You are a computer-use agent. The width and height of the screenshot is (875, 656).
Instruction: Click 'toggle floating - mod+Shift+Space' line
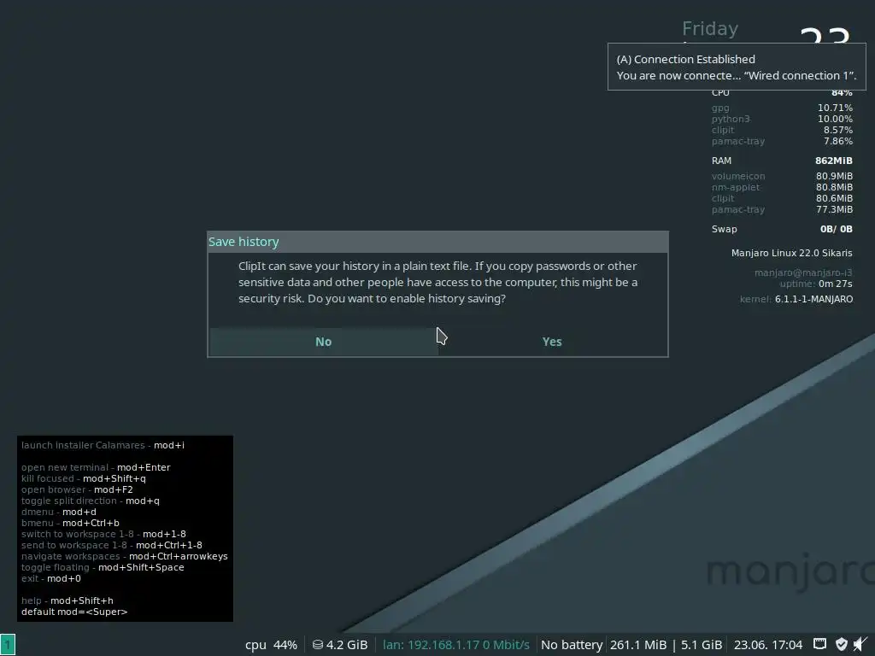(103, 567)
